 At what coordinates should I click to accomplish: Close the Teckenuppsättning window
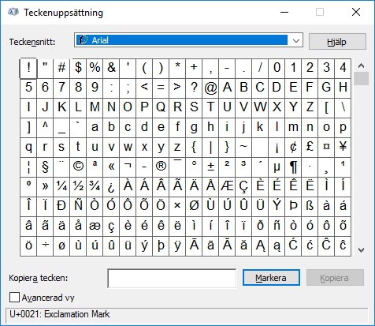click(x=356, y=12)
